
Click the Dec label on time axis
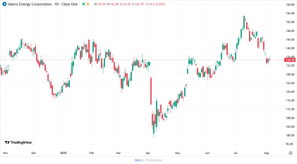[x=34, y=153]
